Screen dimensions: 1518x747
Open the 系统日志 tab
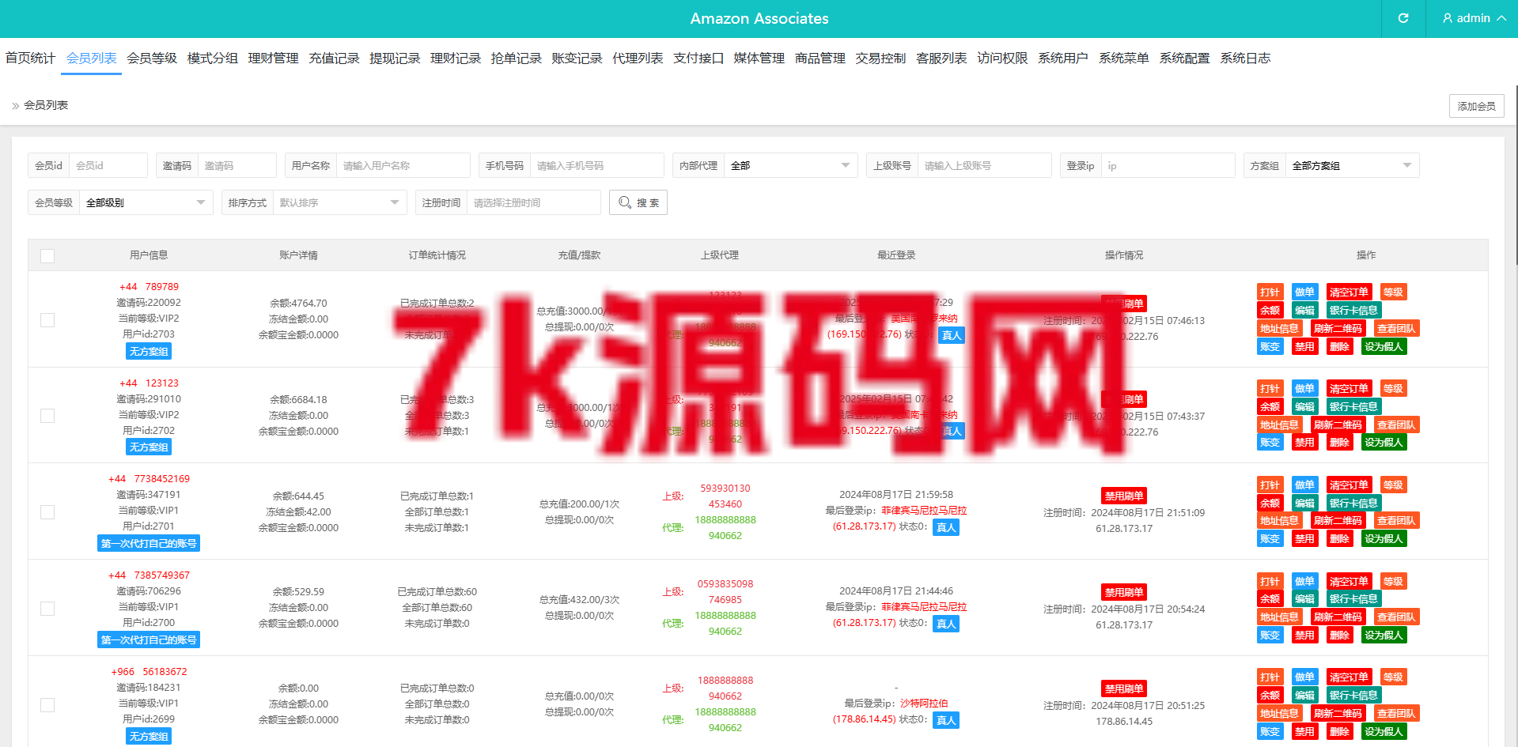click(1245, 58)
